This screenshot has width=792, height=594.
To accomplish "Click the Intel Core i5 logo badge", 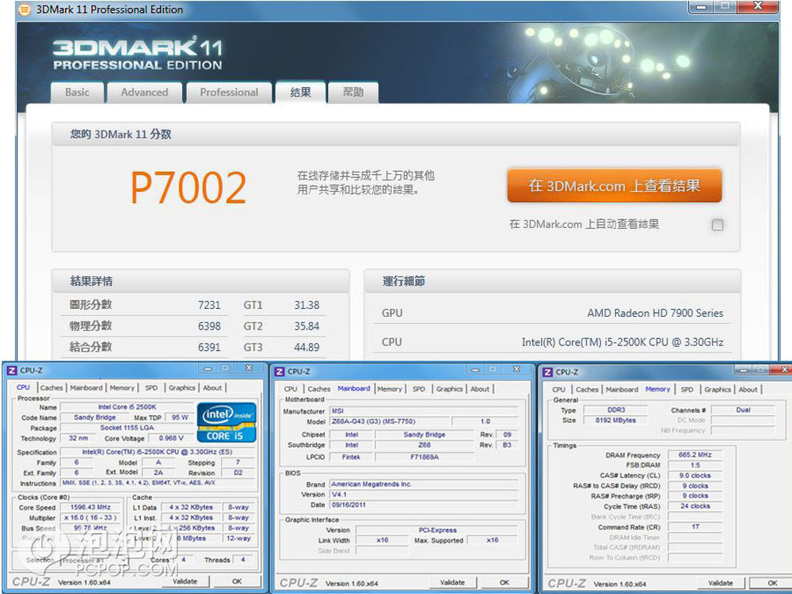I will pos(227,422).
